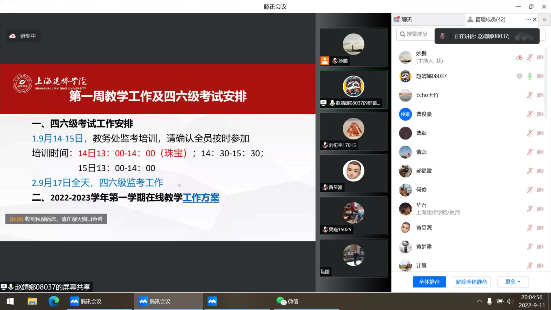
Task: Open WeChat from the taskbar
Action: 287,301
